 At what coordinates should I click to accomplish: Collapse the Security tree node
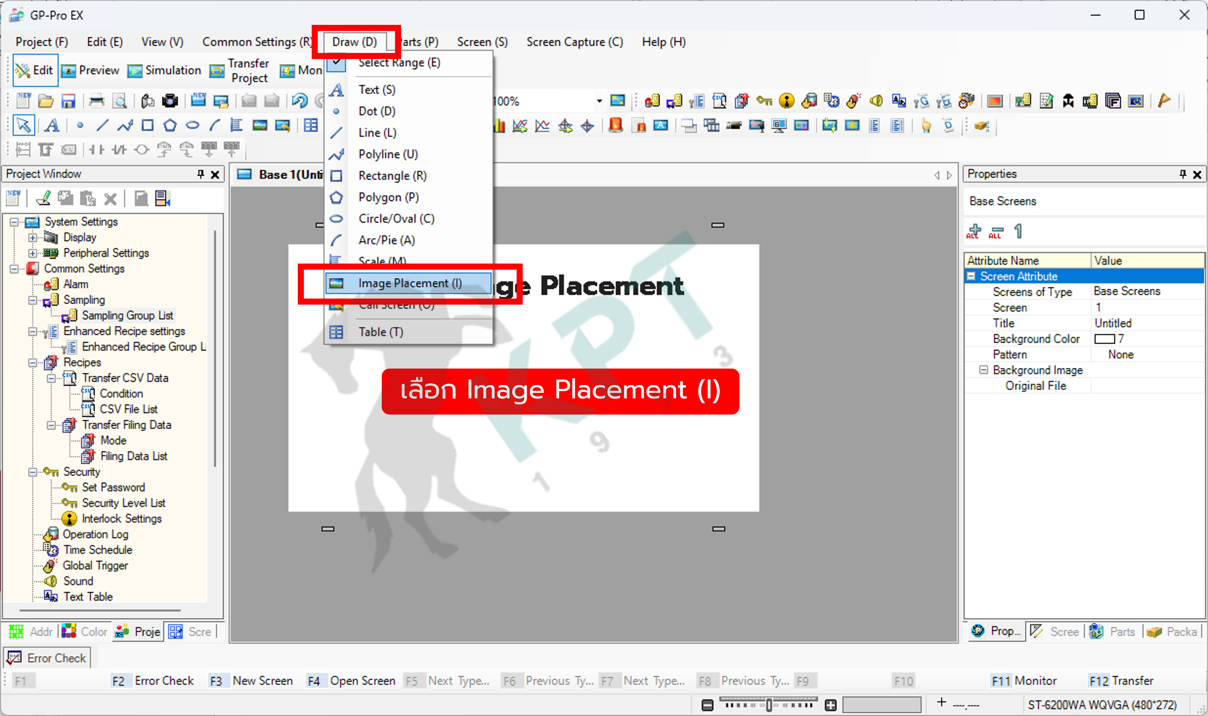coord(32,472)
